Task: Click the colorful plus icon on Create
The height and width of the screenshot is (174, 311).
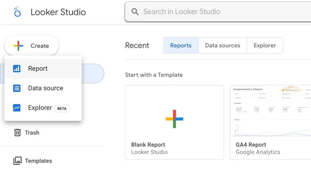Action: [18, 46]
